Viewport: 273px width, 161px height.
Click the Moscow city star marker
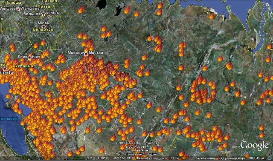click(x=86, y=54)
